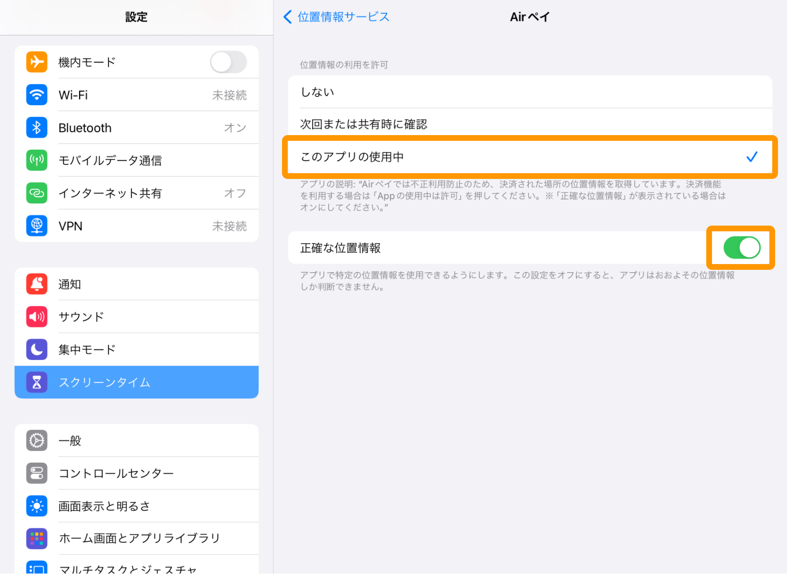Screen dimensions: 787x574
Task: Tap the アプリの説明 description text
Action: (513, 196)
